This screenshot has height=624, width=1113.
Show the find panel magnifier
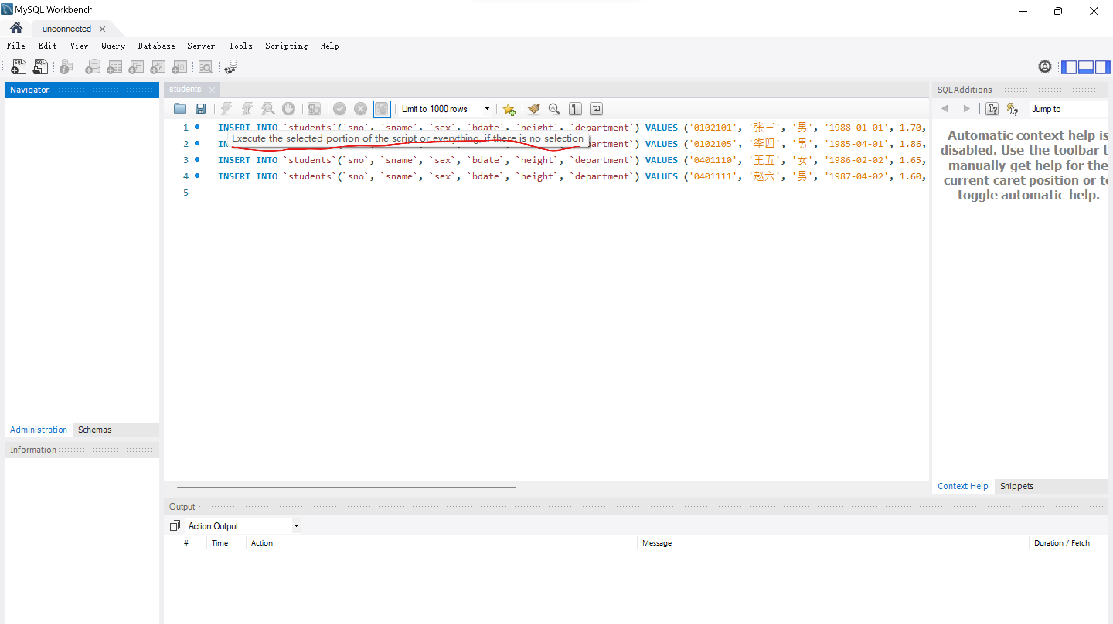(x=554, y=109)
